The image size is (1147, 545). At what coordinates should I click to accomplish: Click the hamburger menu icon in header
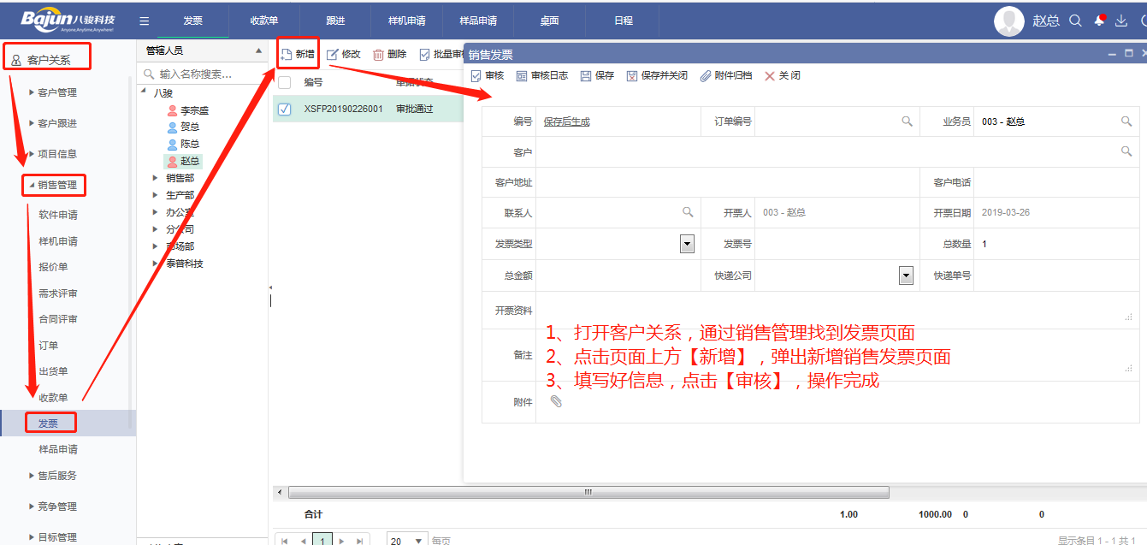pos(144,21)
